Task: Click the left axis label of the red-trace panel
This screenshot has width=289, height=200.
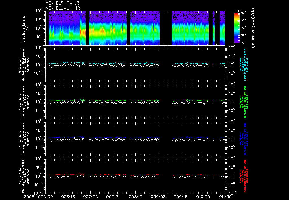Action: (24, 176)
